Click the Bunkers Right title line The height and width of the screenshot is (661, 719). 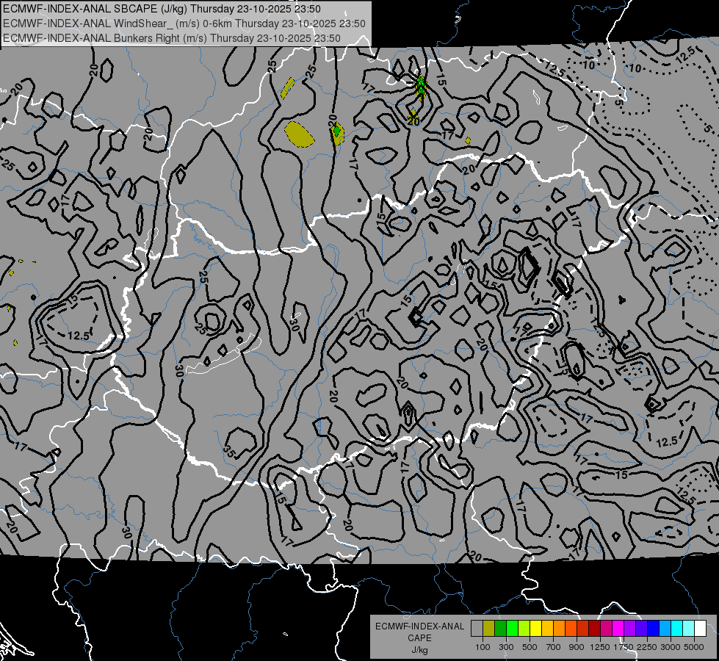(x=172, y=38)
